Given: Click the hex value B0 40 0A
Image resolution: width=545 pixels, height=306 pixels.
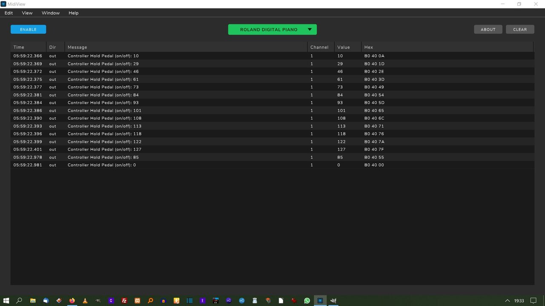Looking at the screenshot, I should 374,56.
